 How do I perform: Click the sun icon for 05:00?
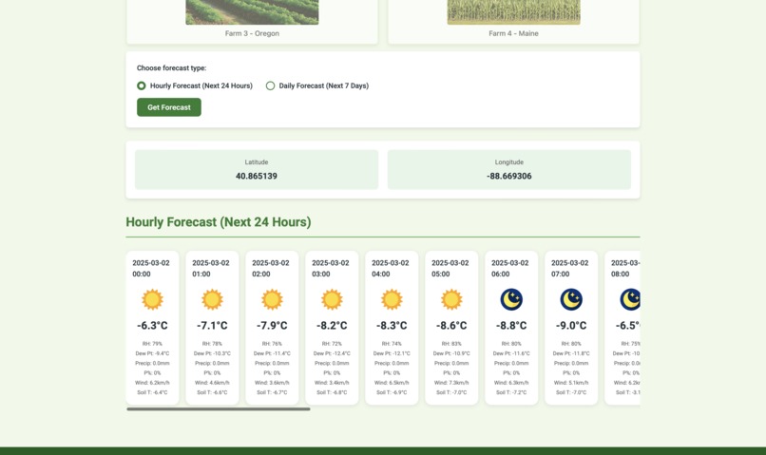coord(451,299)
